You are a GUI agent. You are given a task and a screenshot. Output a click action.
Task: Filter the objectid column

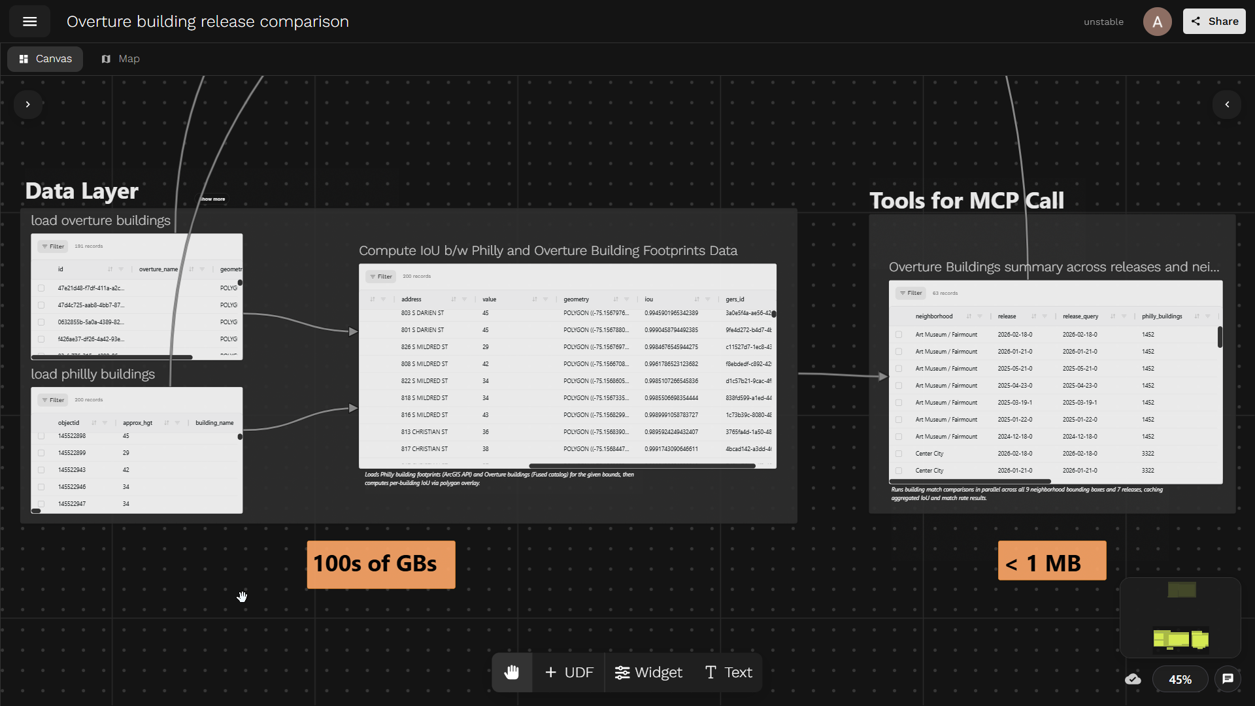[x=105, y=423]
